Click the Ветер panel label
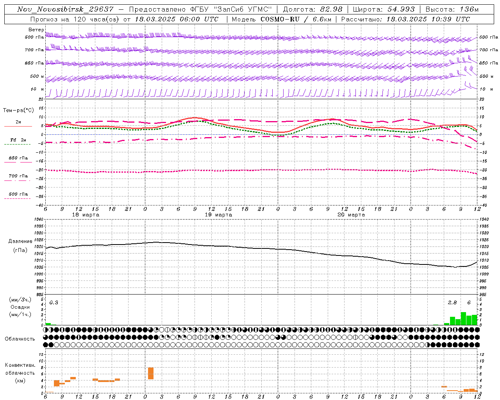500x400 pixels. click(x=36, y=30)
